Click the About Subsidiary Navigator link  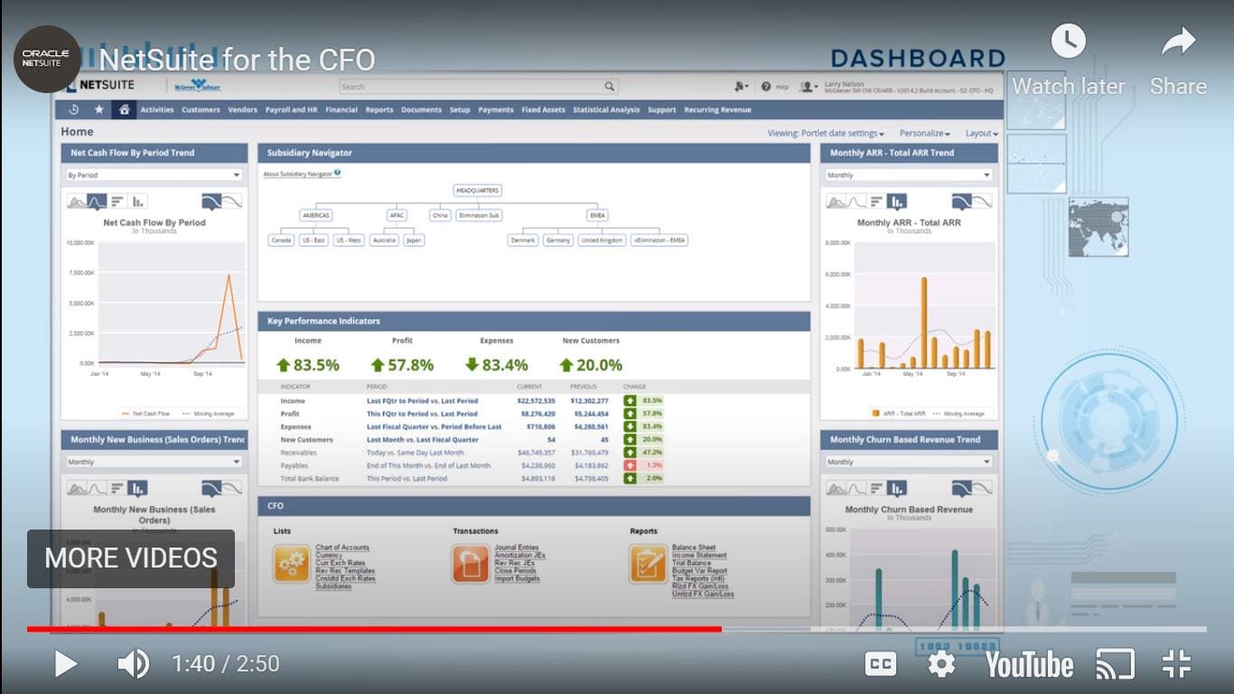[x=297, y=173]
